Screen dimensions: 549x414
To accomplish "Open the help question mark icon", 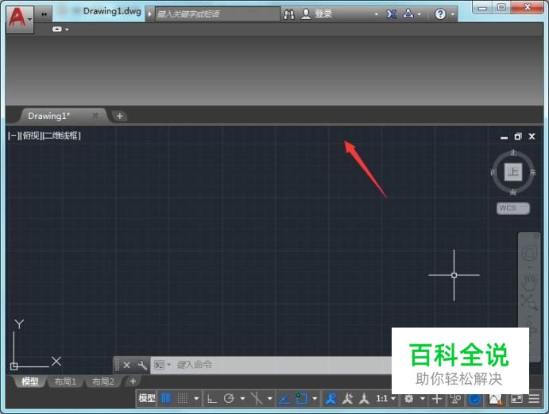I will pyautogui.click(x=440, y=14).
